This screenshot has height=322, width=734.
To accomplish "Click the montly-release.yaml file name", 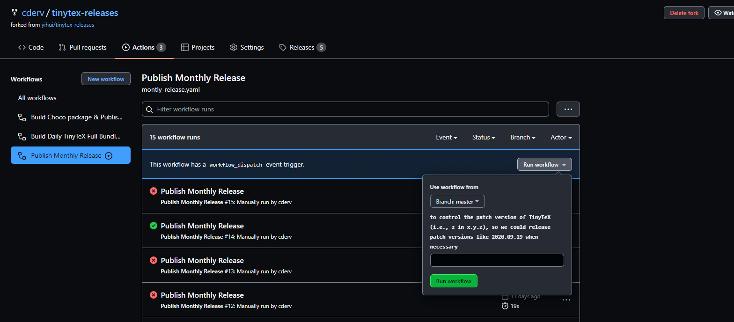I will click(171, 89).
